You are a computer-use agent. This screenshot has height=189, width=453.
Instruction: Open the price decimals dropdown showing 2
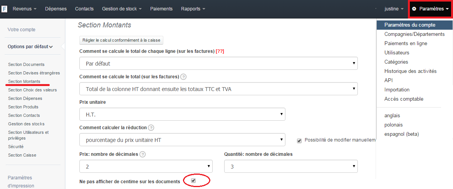point(146,166)
